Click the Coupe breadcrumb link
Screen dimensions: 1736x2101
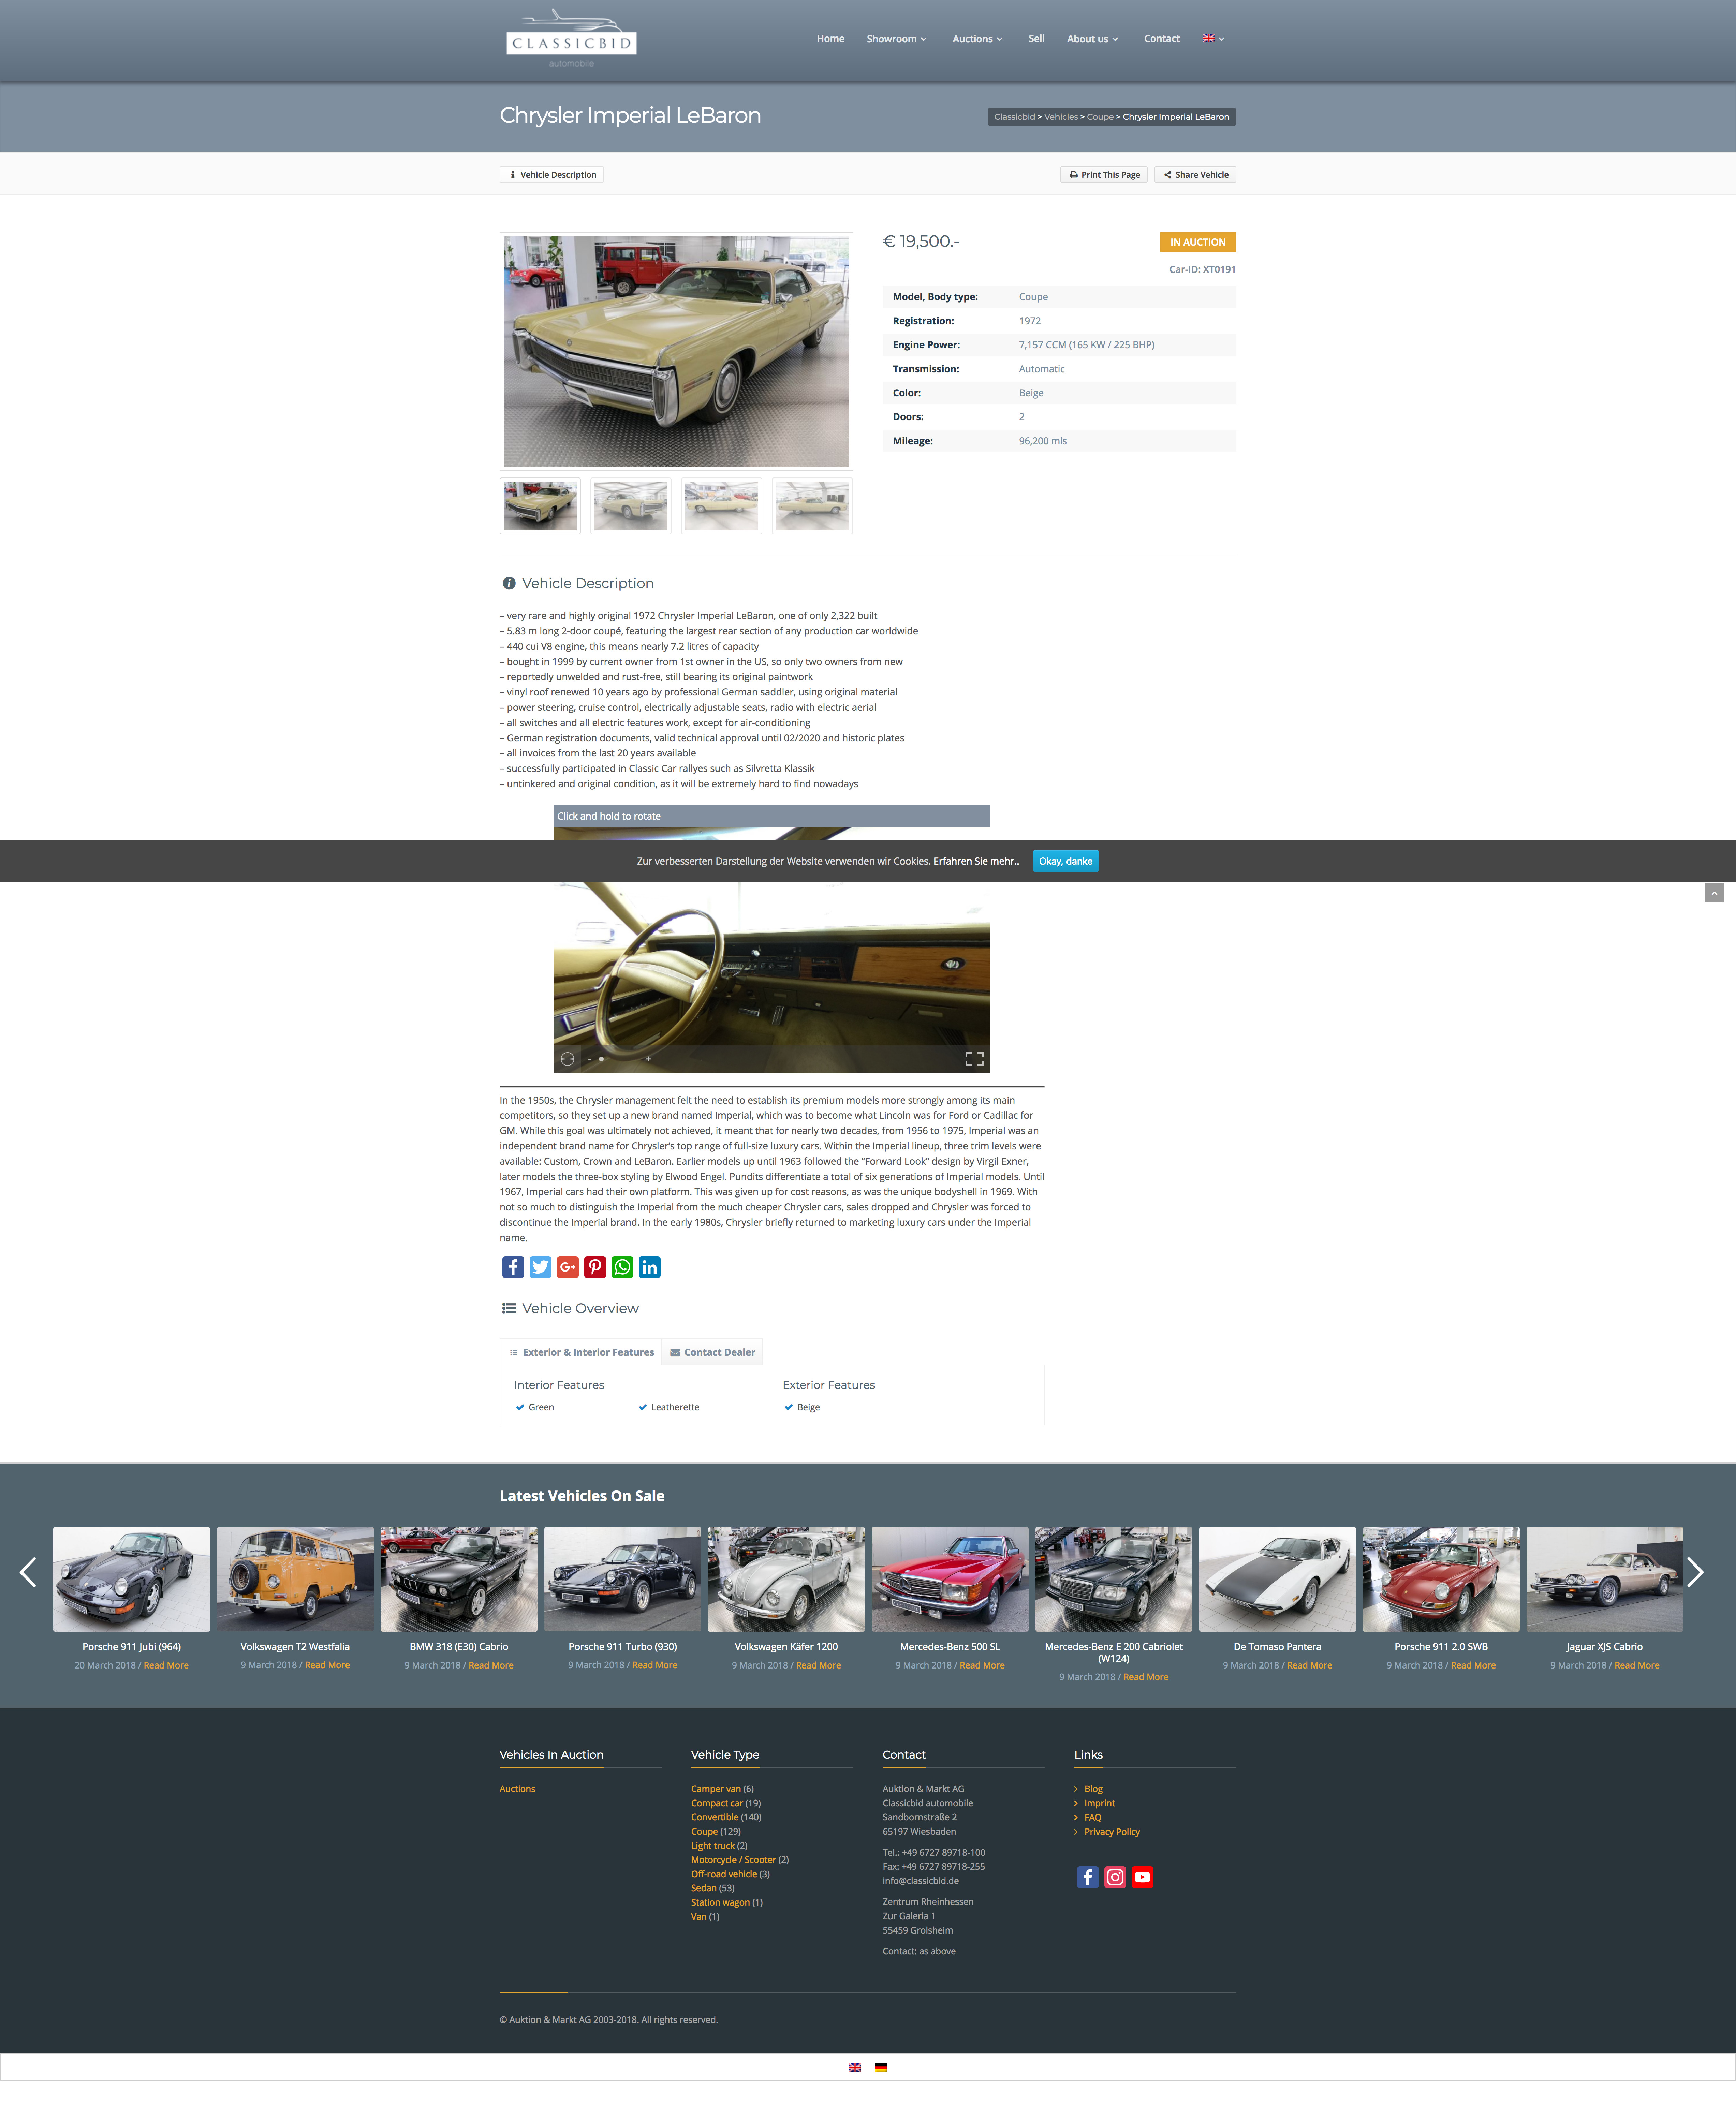[1100, 117]
